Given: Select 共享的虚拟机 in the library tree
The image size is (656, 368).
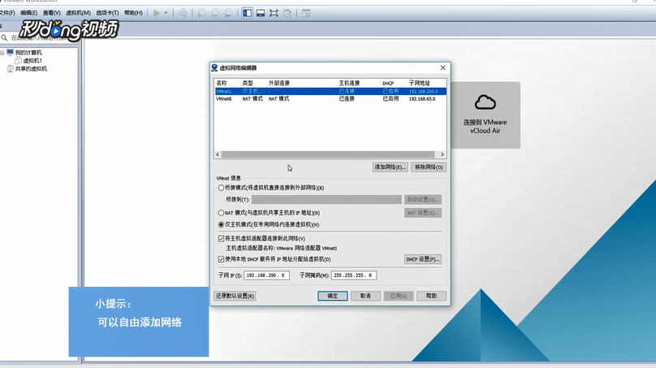Looking at the screenshot, I should [x=31, y=69].
